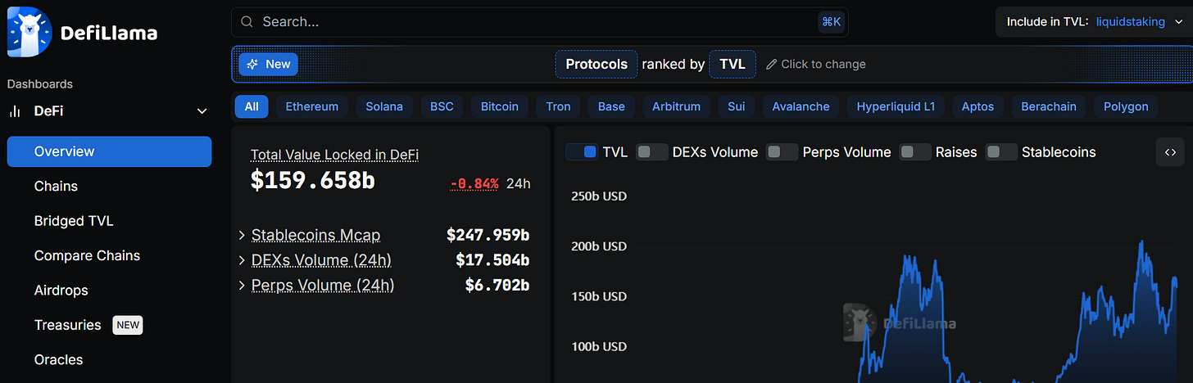The height and width of the screenshot is (383, 1193).
Task: Click the search magnifier icon
Action: point(247,22)
